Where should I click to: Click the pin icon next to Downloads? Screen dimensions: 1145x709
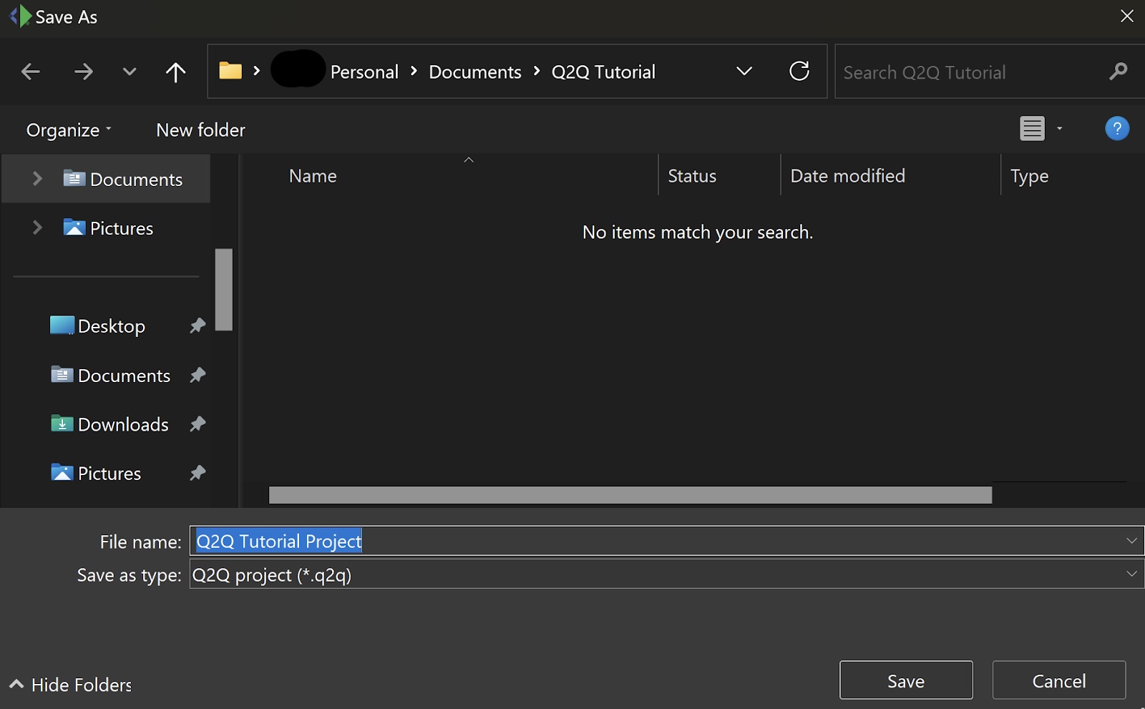pos(198,424)
